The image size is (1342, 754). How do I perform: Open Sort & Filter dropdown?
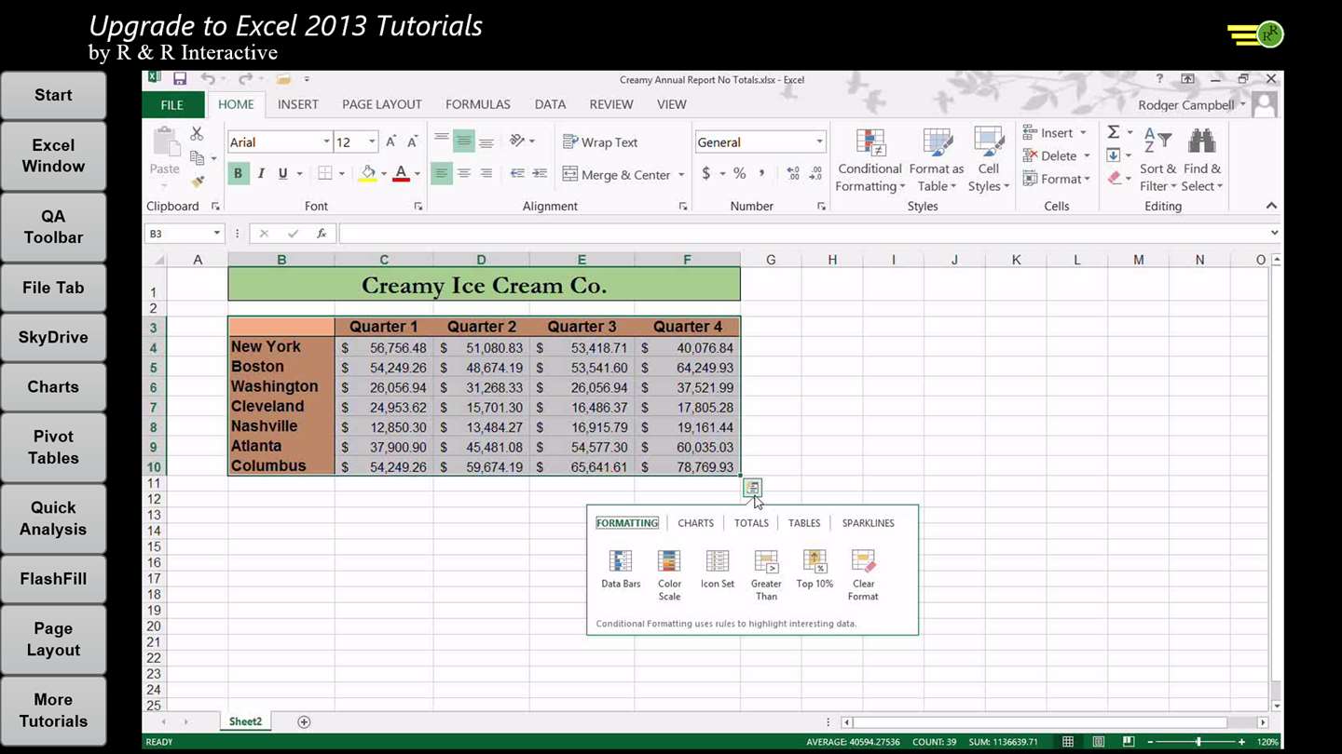pyautogui.click(x=1157, y=160)
